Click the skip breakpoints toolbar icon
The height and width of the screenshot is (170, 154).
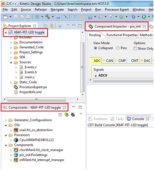tap(66, 17)
